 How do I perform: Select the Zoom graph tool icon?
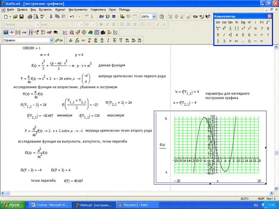point(72,32)
